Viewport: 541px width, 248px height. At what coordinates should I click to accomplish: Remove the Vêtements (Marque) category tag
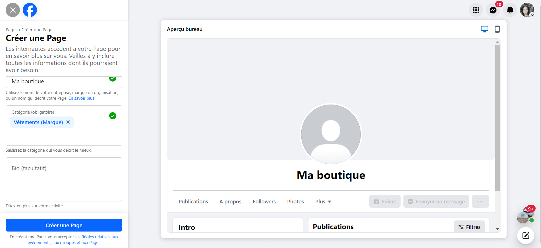coord(68,122)
